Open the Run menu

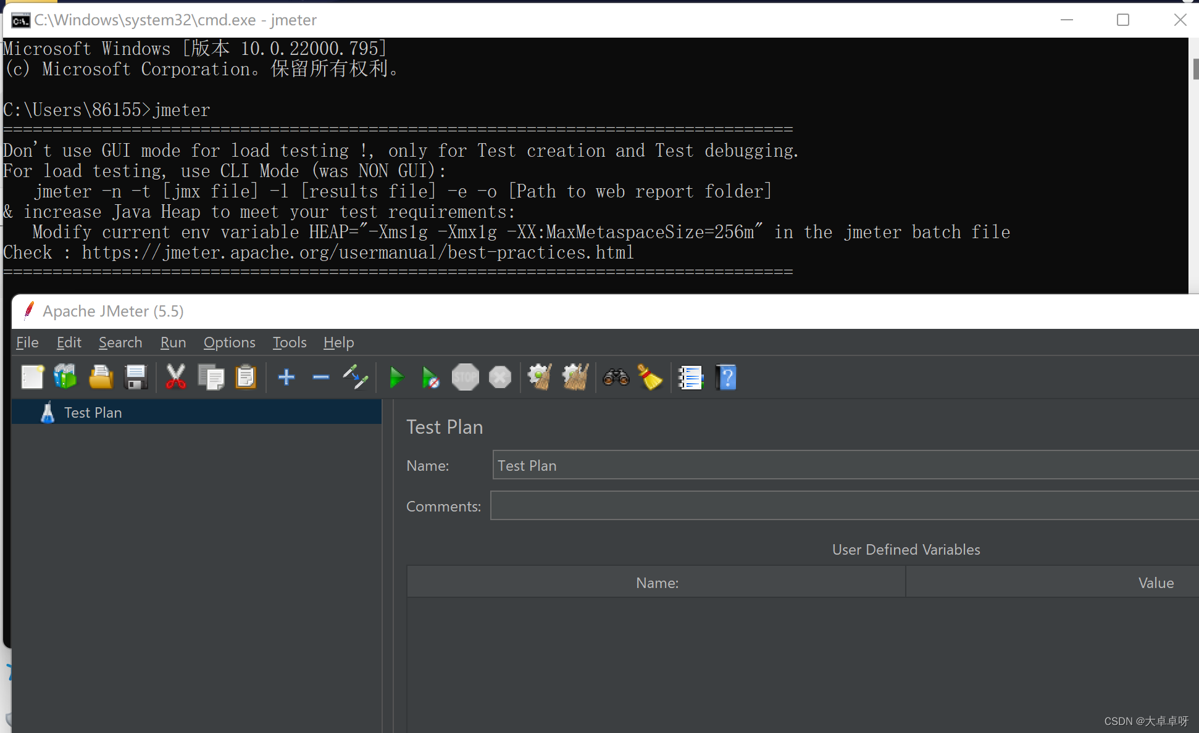(x=173, y=342)
